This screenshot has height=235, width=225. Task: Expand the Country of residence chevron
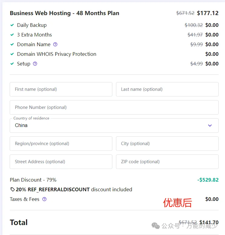tap(210, 125)
